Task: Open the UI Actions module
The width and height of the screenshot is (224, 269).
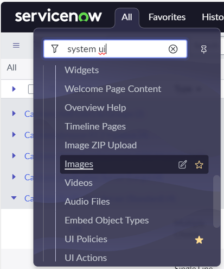Action: click(86, 258)
